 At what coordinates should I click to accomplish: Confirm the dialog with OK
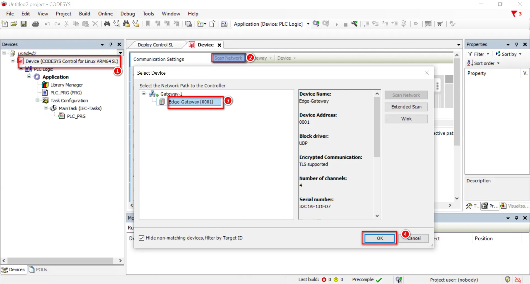click(x=380, y=238)
